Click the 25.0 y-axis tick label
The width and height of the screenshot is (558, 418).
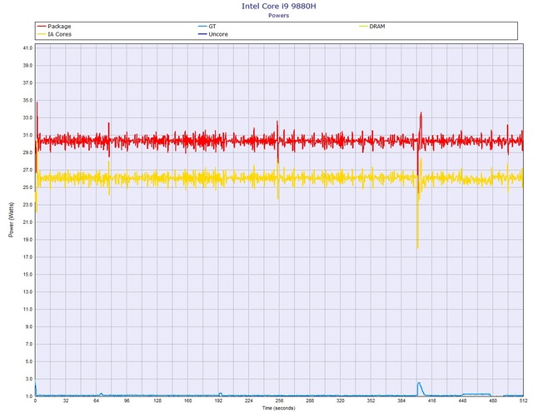click(x=27, y=187)
